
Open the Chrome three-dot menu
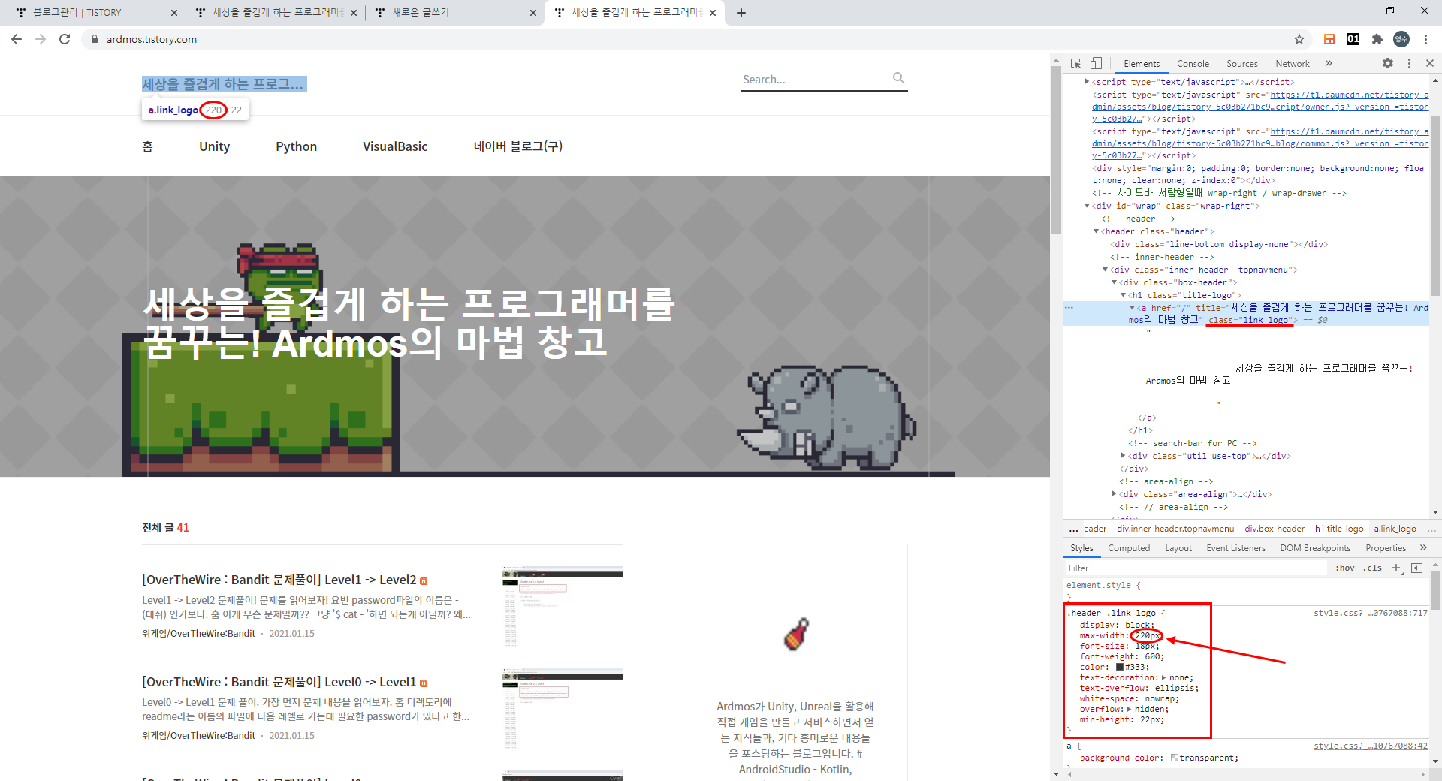(1425, 39)
